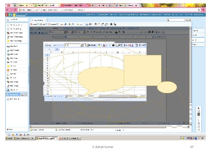Image resolution: width=206 pixels, height=154 pixels.
Task: Click browser bookmark star icon
Action: 199,10
